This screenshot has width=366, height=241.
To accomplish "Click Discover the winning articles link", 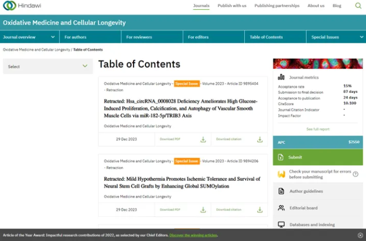I will click(x=193, y=235).
